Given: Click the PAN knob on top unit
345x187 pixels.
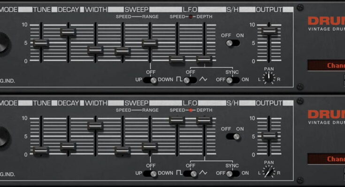Looking at the screenshot, I should coord(269,79).
